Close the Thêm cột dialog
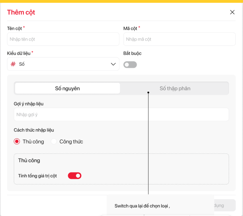The width and height of the screenshot is (243, 216). (x=232, y=12)
